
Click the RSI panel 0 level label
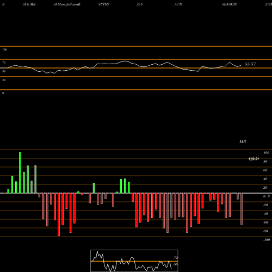[x=3, y=93]
